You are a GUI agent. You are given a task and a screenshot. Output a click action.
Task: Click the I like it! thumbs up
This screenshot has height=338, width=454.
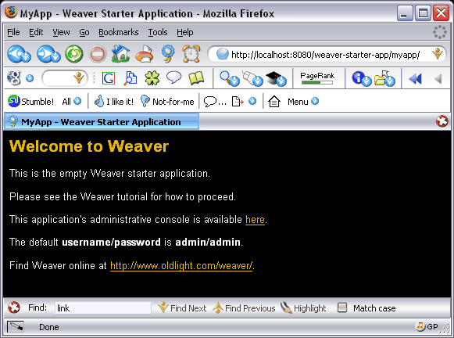114,102
